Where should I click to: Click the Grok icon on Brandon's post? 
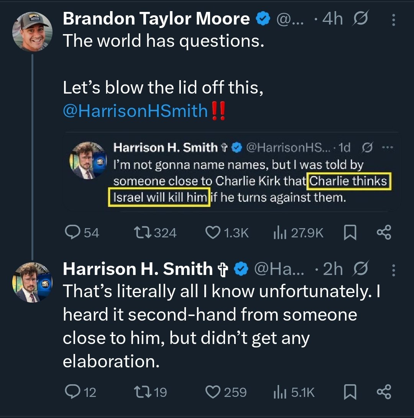pyautogui.click(x=361, y=19)
